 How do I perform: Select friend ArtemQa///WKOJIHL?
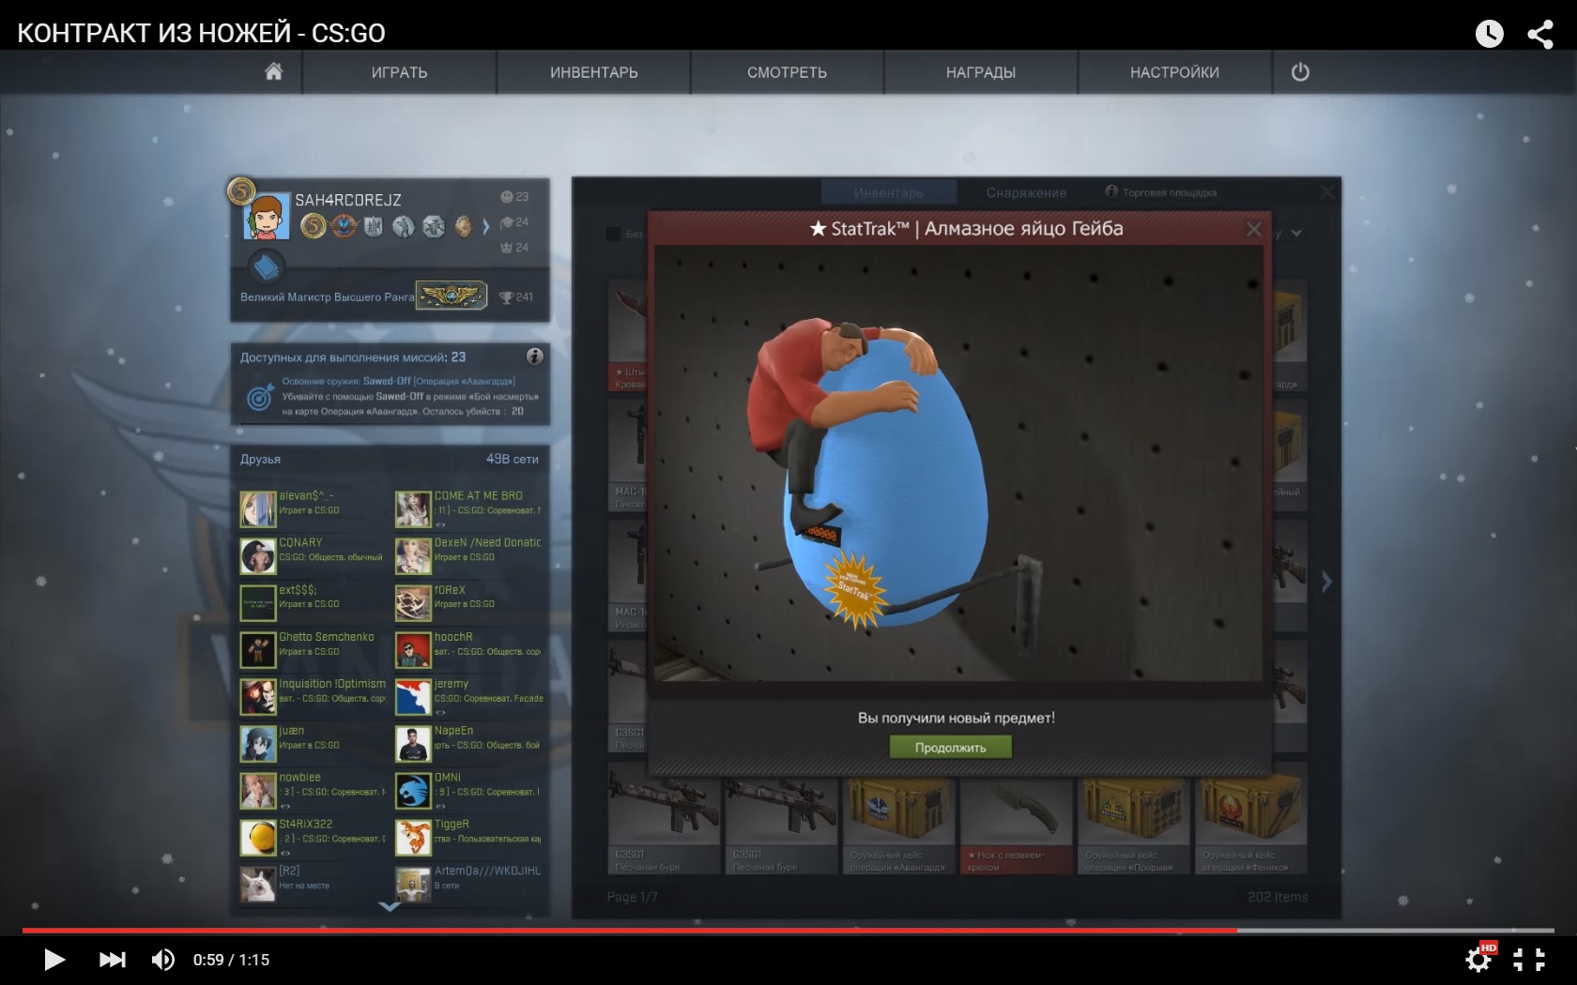pyautogui.click(x=468, y=884)
